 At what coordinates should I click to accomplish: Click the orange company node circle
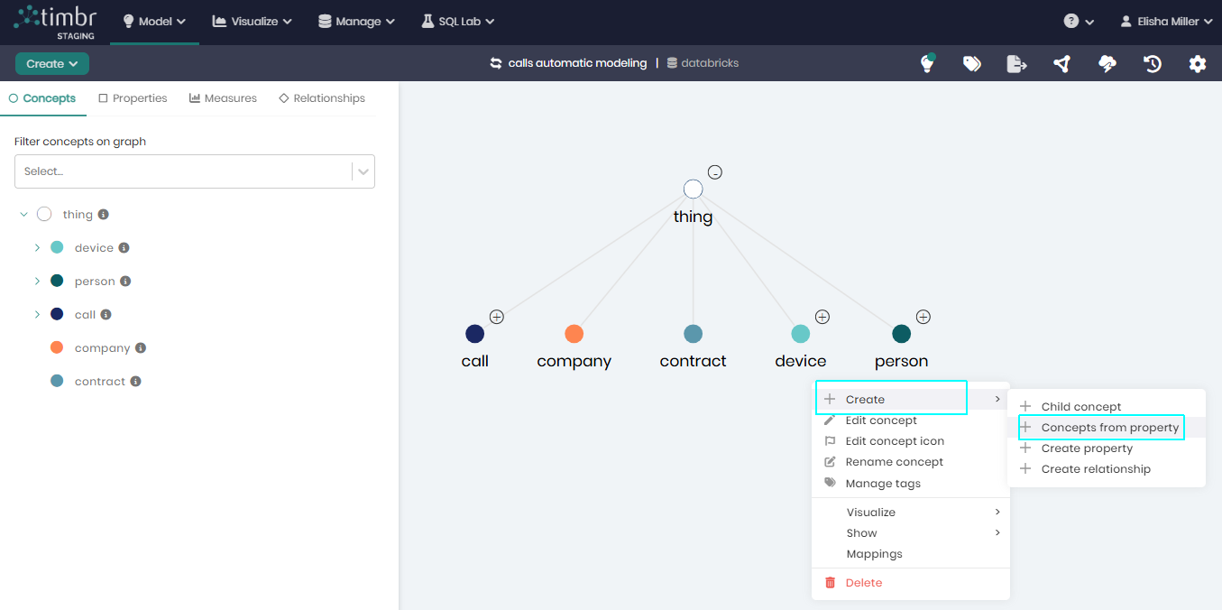pyautogui.click(x=574, y=334)
